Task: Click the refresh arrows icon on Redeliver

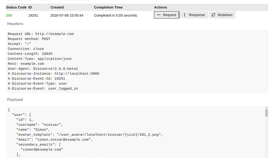Action: (x=213, y=15)
